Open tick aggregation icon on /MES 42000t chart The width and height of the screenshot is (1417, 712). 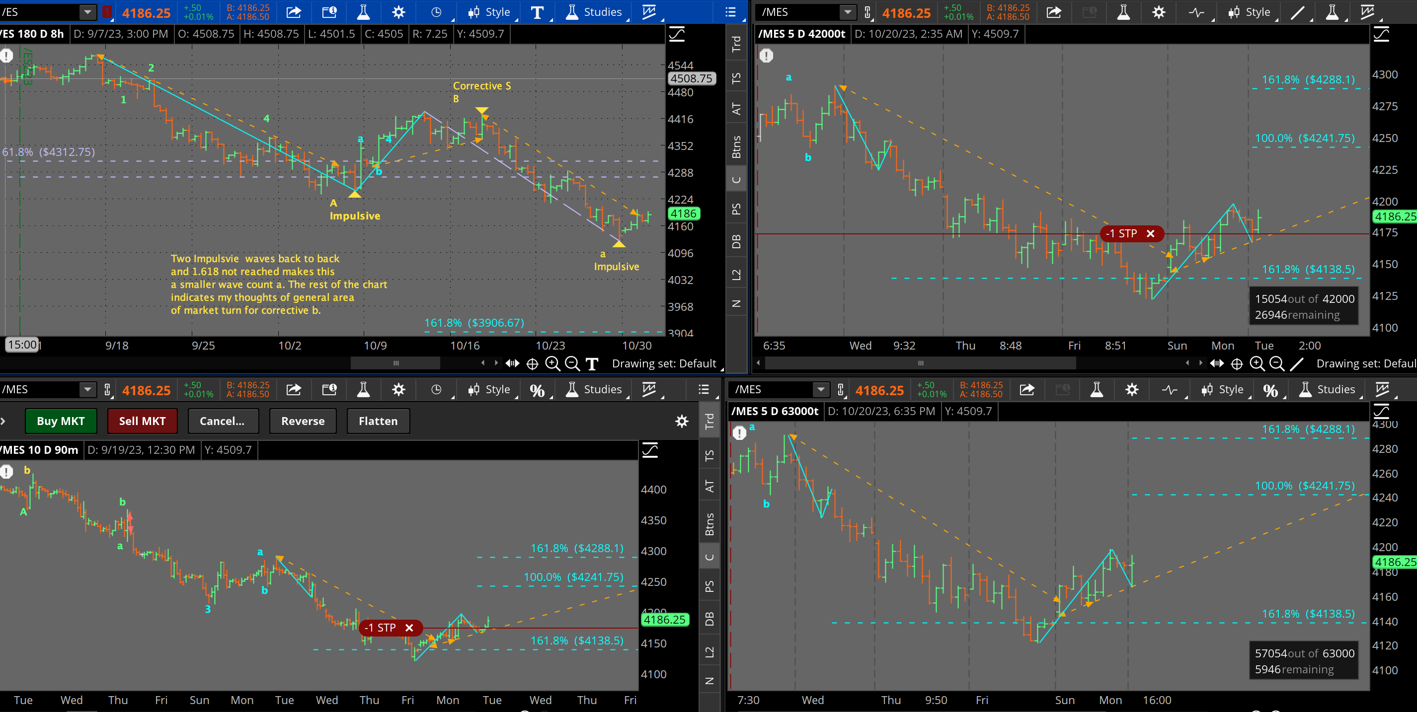pyautogui.click(x=1196, y=12)
